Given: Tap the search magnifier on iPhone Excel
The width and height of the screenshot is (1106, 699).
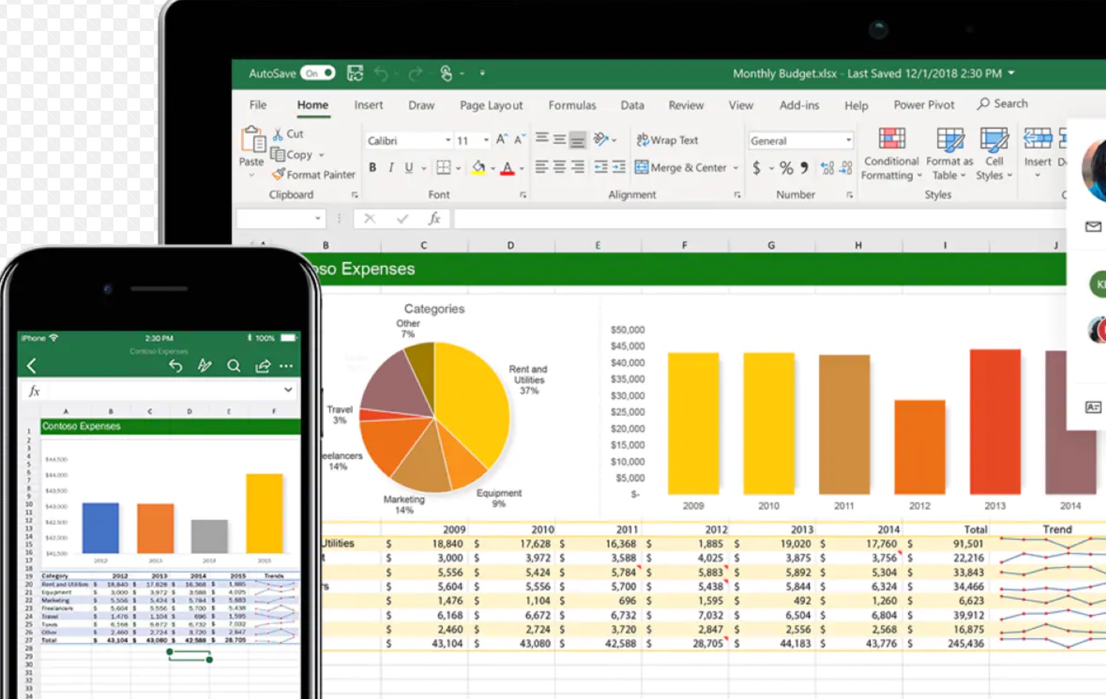Looking at the screenshot, I should pyautogui.click(x=234, y=366).
